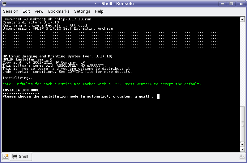The height and width of the screenshot is (163, 247).
Task: Minimize the Konsole window
Action: pyautogui.click(x=223, y=4)
